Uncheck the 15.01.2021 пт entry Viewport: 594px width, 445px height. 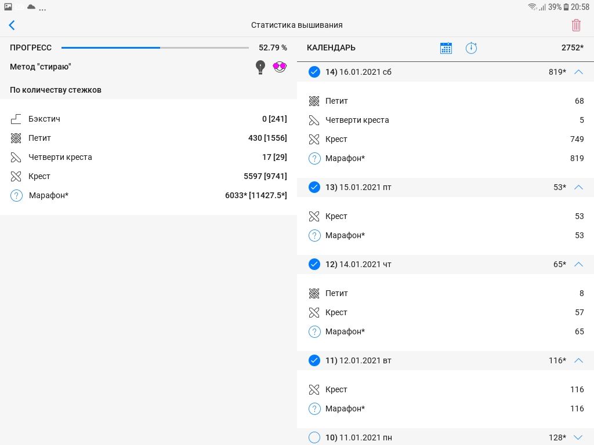[x=314, y=187]
